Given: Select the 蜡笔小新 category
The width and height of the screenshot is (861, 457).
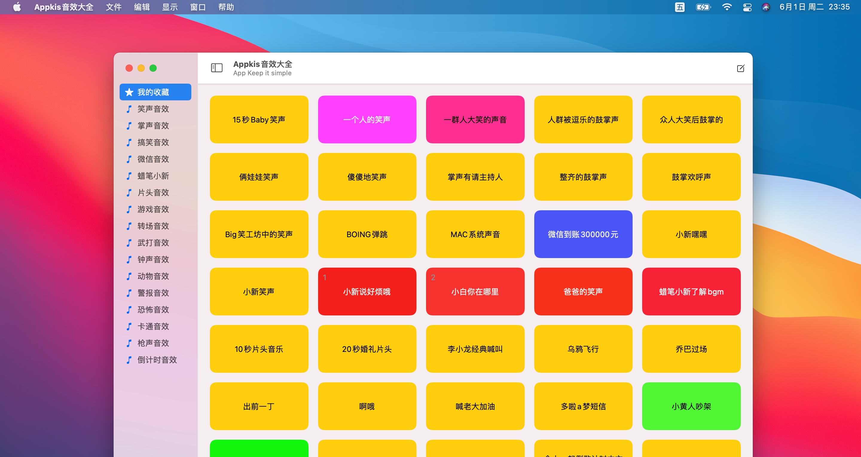Looking at the screenshot, I should [154, 176].
